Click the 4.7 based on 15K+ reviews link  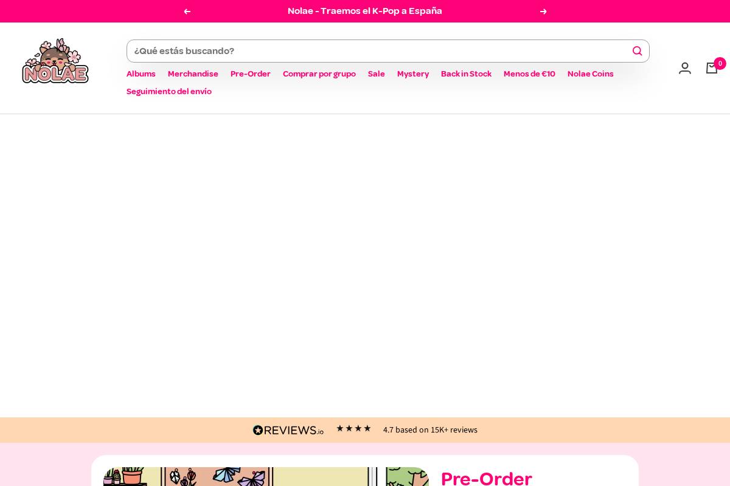point(430,430)
